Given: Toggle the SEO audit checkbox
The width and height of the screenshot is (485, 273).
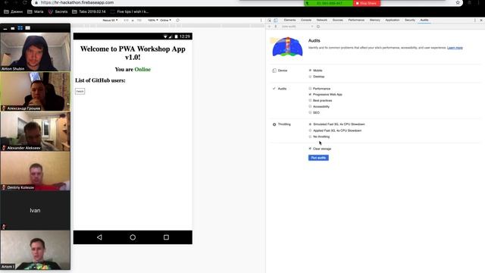Looking at the screenshot, I should click(310, 113).
